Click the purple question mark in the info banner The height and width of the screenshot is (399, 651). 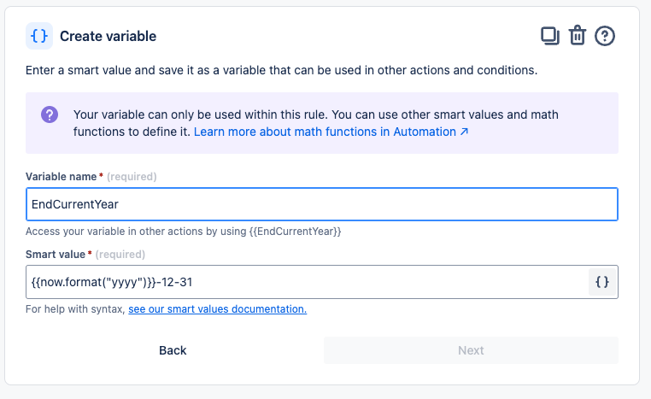pyautogui.click(x=50, y=115)
